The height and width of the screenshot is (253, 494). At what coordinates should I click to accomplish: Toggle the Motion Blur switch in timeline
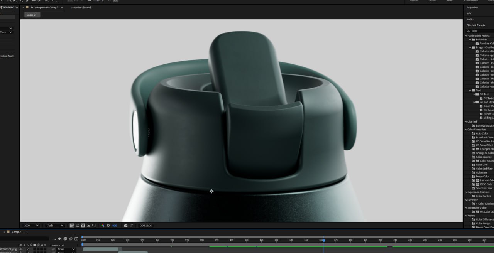(x=71, y=239)
